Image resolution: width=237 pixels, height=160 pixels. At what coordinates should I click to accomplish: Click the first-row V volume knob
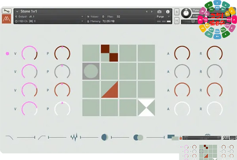pyautogui.click(x=30, y=53)
